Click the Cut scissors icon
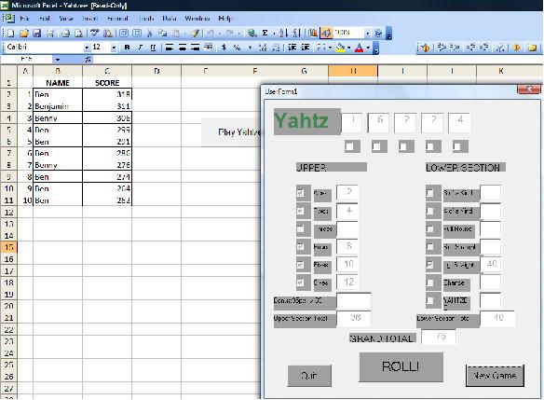 [x=150, y=33]
